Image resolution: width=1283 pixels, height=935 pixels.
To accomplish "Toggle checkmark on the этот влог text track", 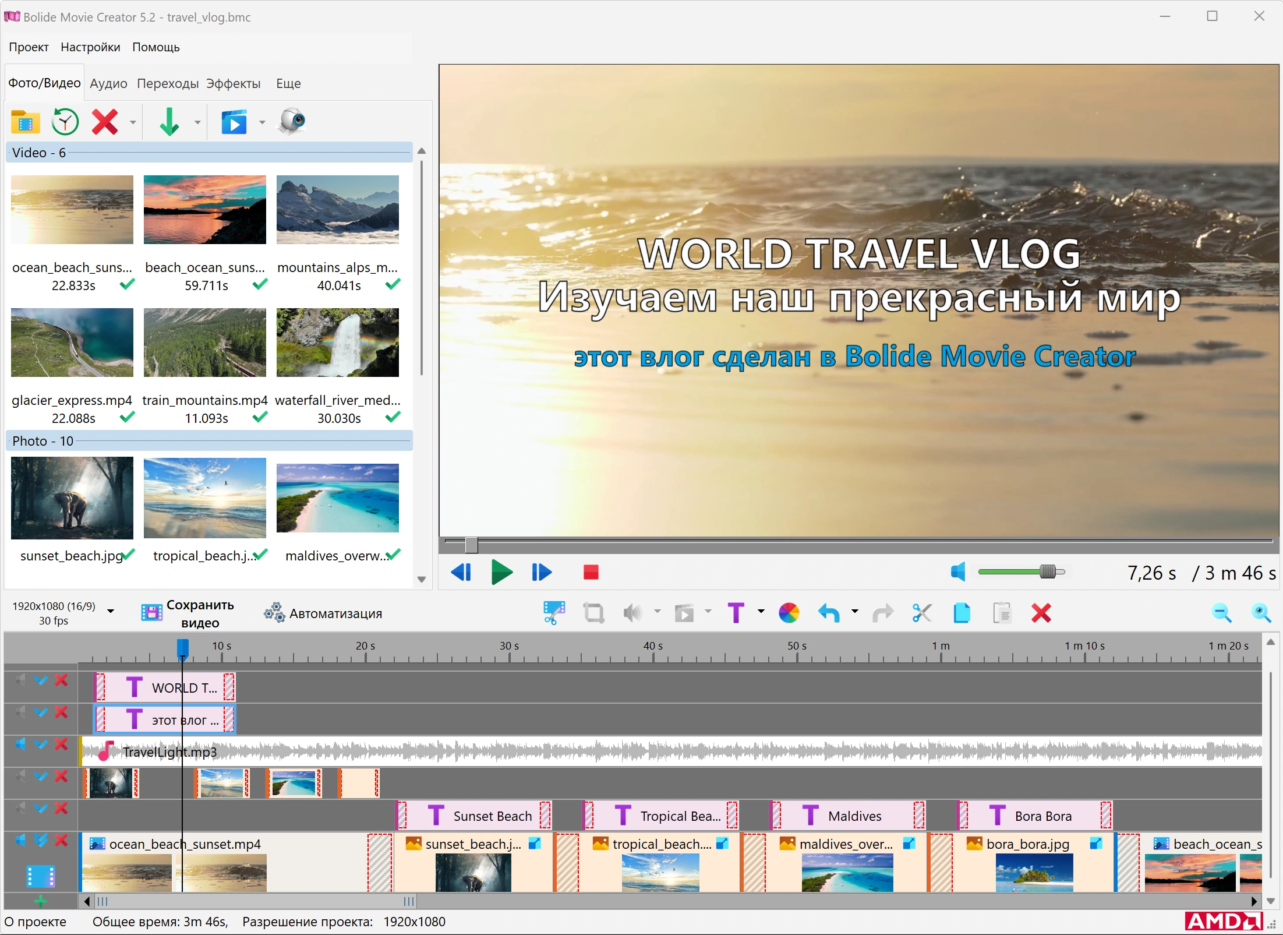I will click(41, 712).
